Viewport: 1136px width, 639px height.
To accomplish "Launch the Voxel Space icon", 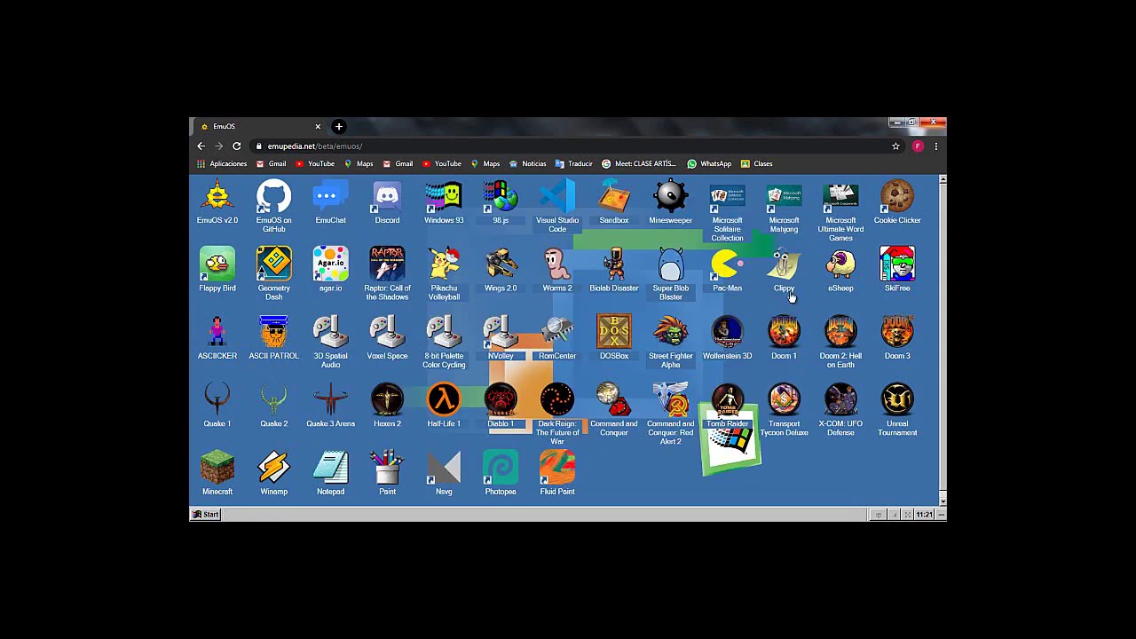I will click(387, 337).
